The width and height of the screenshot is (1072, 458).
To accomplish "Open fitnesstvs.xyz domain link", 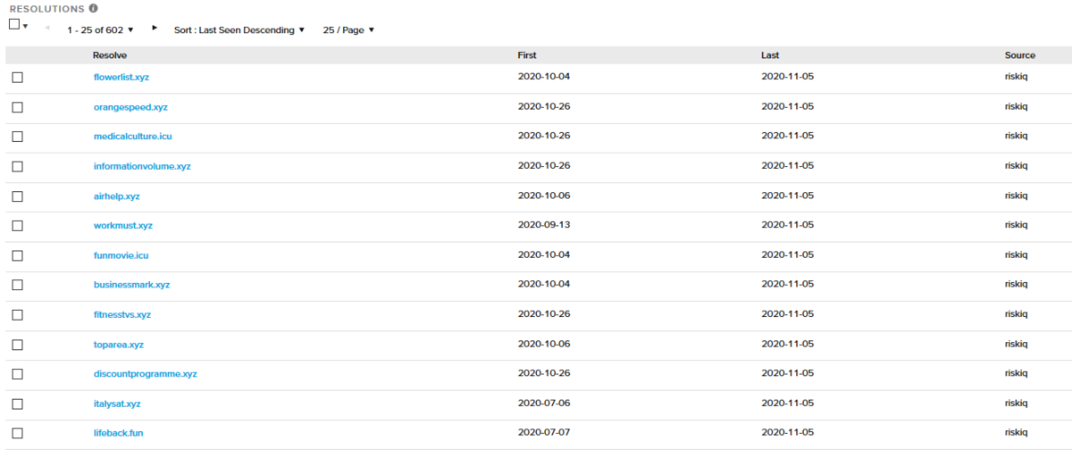I will point(122,314).
